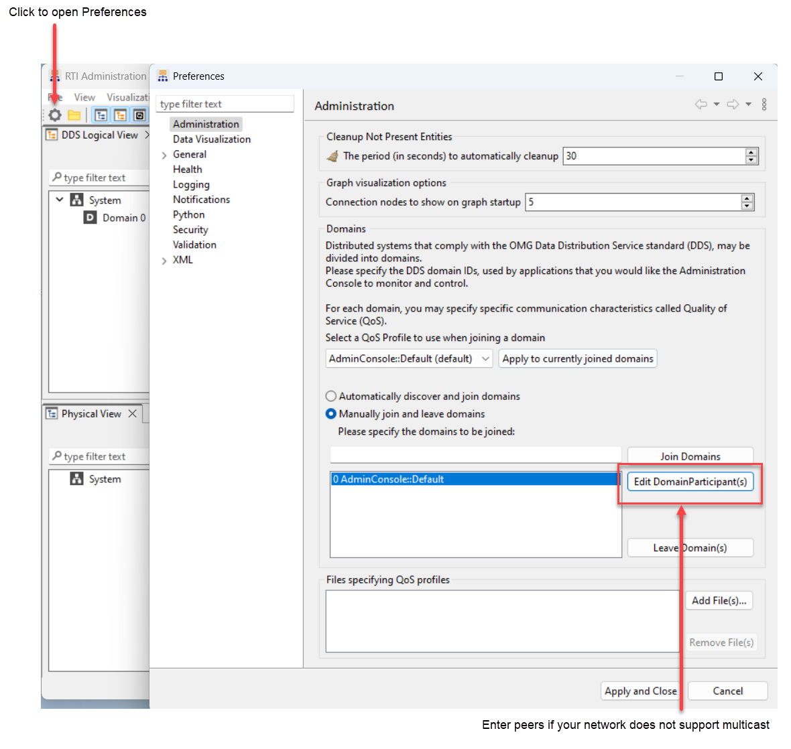Expand the General preferences category

coord(164,154)
